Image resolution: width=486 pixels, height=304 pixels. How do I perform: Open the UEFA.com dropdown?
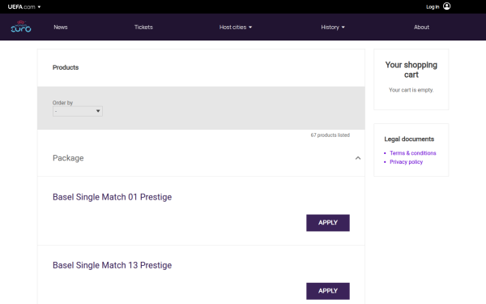24,6
